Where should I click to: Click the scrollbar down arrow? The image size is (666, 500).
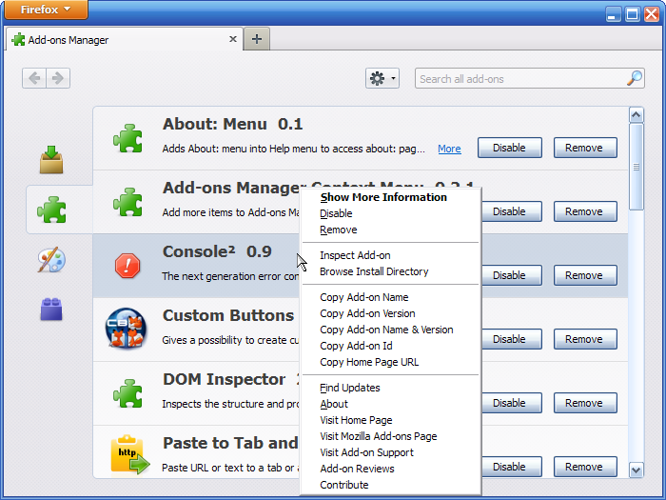point(636,470)
